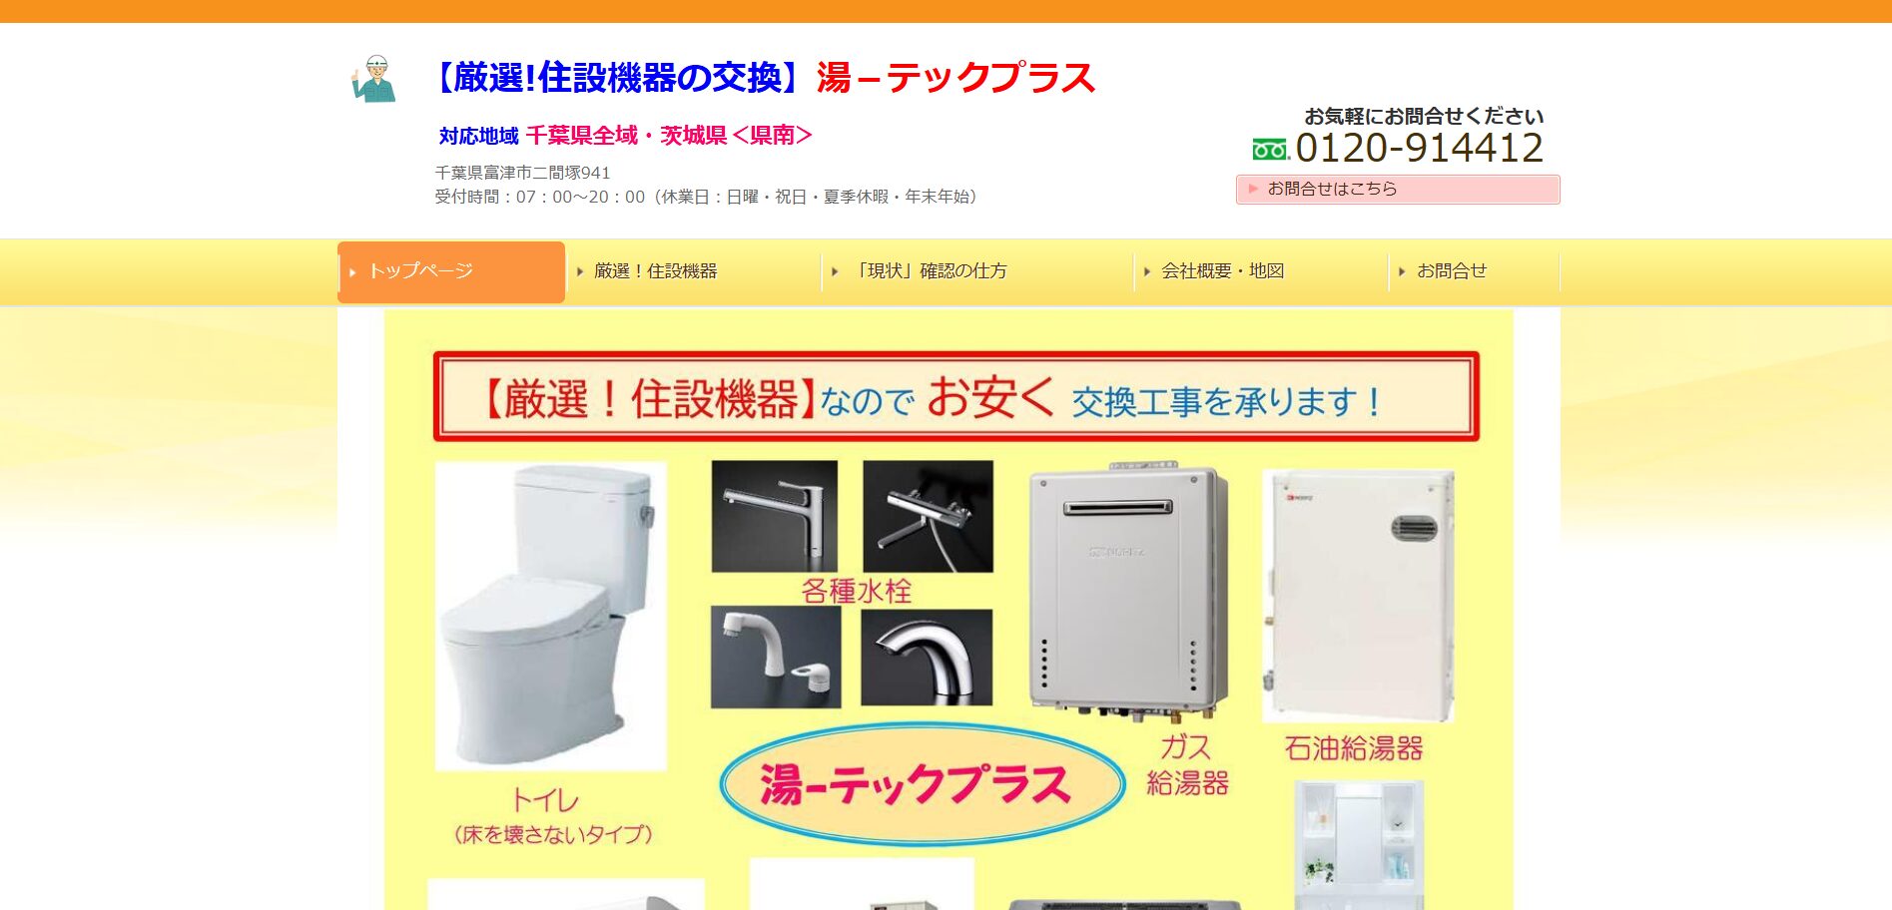Click the kitchen faucet photo top-left
The image size is (1892, 910).
pos(774,516)
